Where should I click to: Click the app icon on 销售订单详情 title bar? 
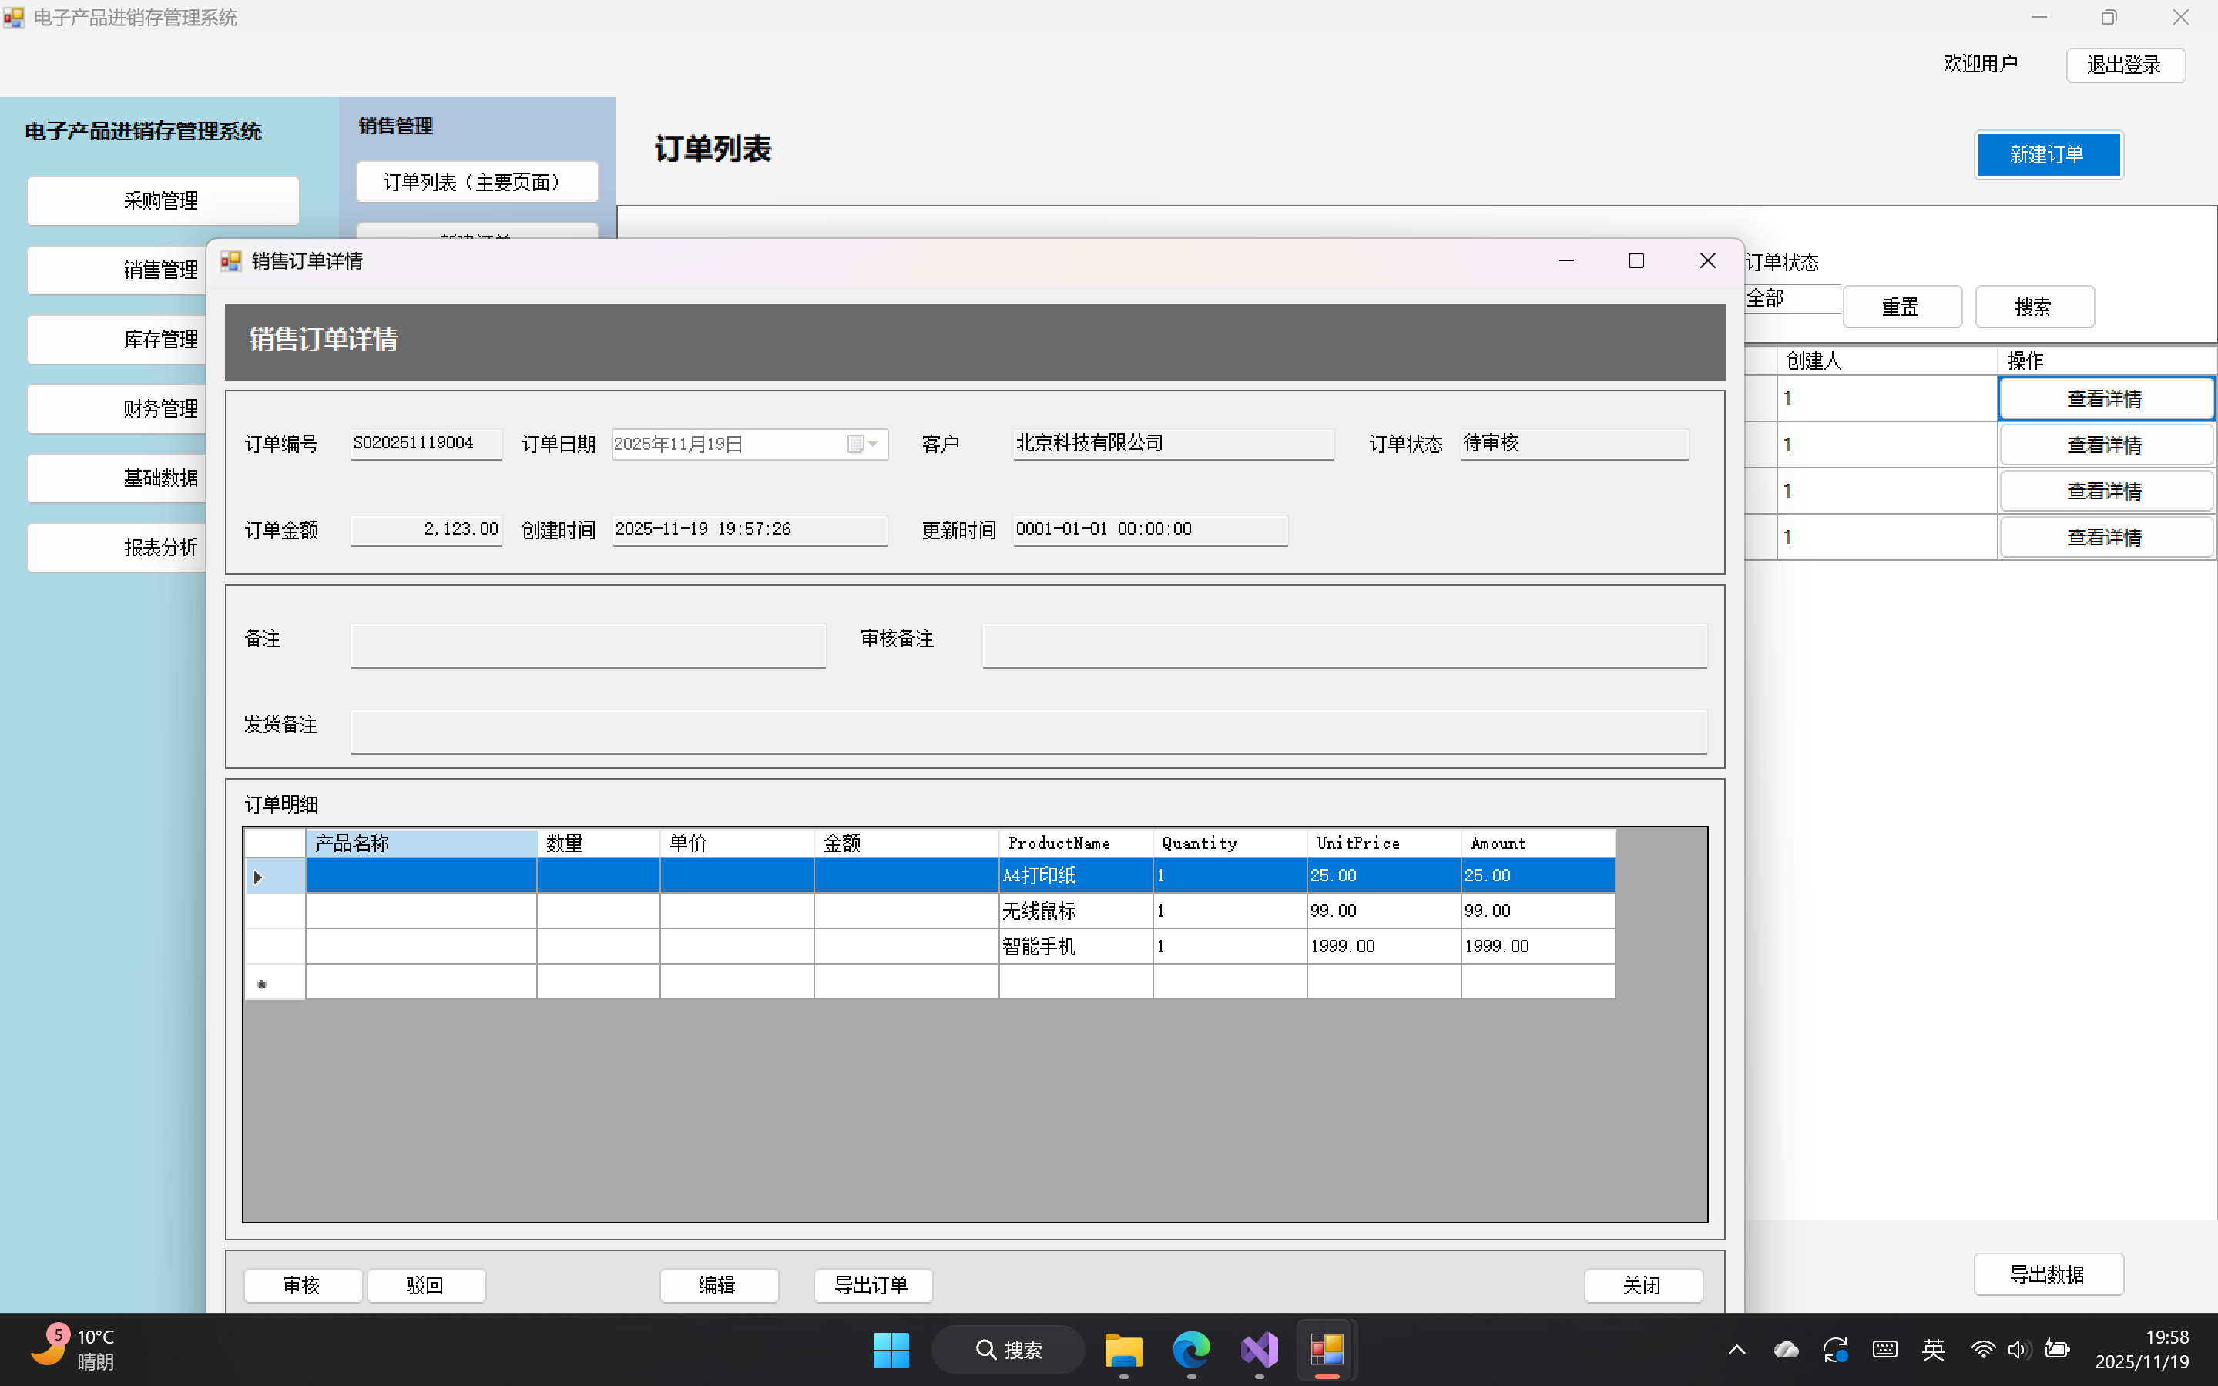pos(231,260)
